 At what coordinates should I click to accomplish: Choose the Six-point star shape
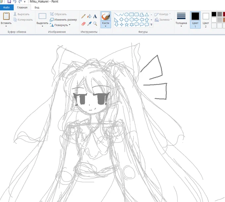(x=131, y=24)
